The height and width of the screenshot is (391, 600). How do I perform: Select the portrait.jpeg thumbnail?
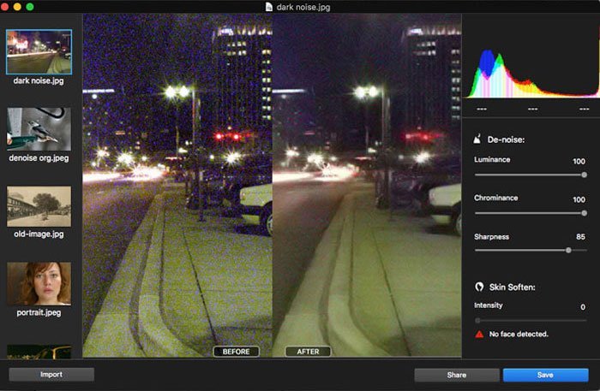(39, 283)
